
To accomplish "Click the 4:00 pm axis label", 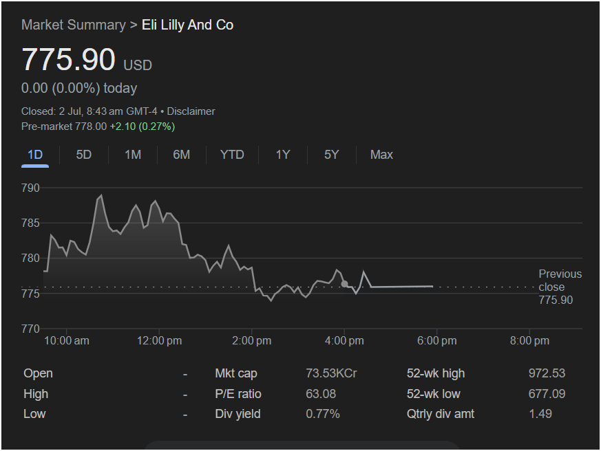I will pos(344,341).
